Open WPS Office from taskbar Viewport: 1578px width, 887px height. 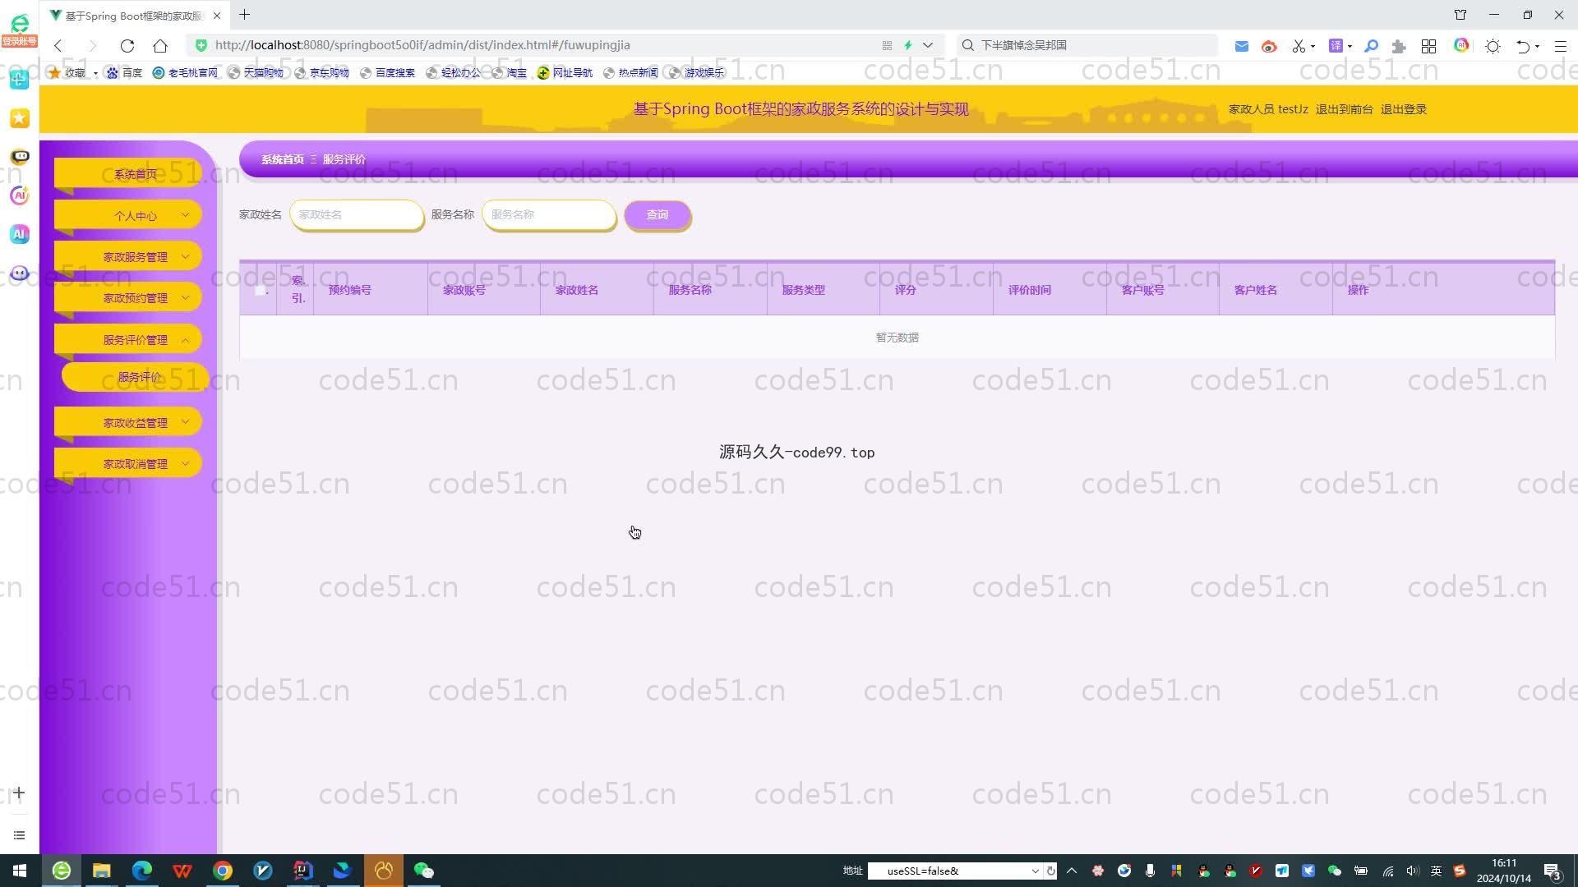pyautogui.click(x=182, y=871)
